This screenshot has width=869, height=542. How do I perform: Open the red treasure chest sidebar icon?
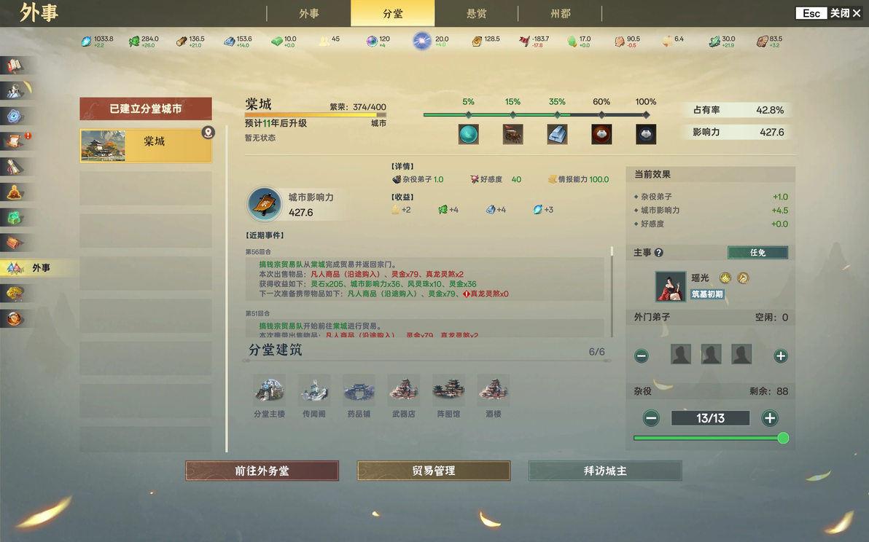(x=15, y=243)
